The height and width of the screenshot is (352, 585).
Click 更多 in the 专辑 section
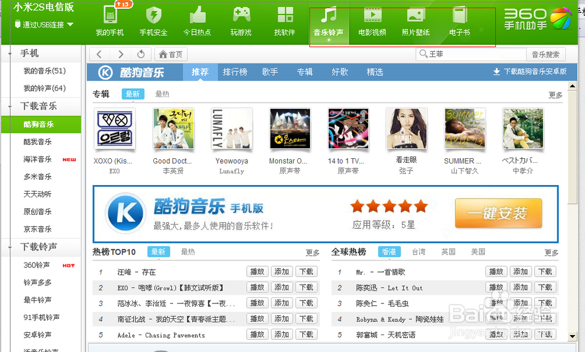(556, 95)
